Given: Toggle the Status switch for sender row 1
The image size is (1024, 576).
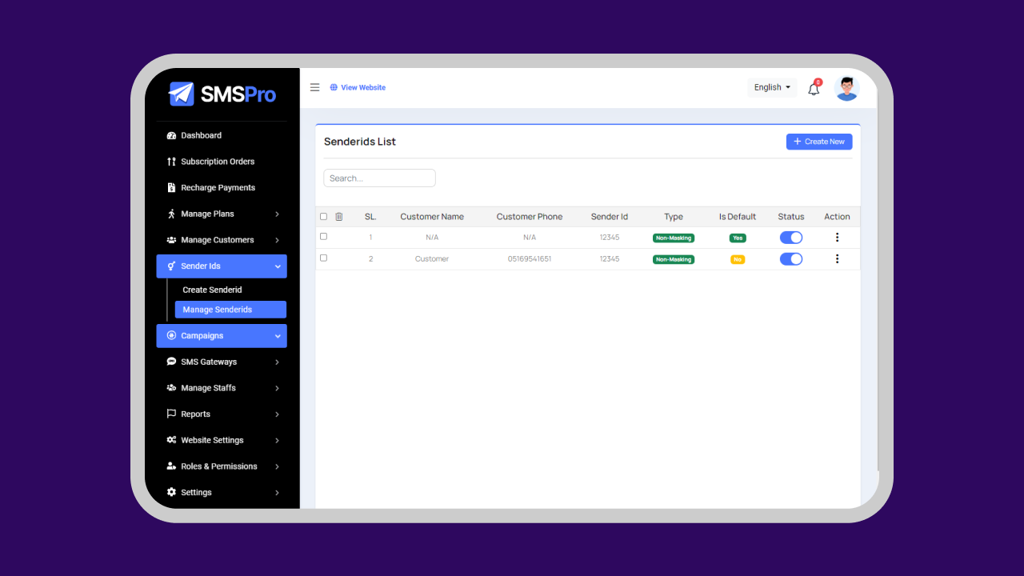Looking at the screenshot, I should (x=790, y=237).
